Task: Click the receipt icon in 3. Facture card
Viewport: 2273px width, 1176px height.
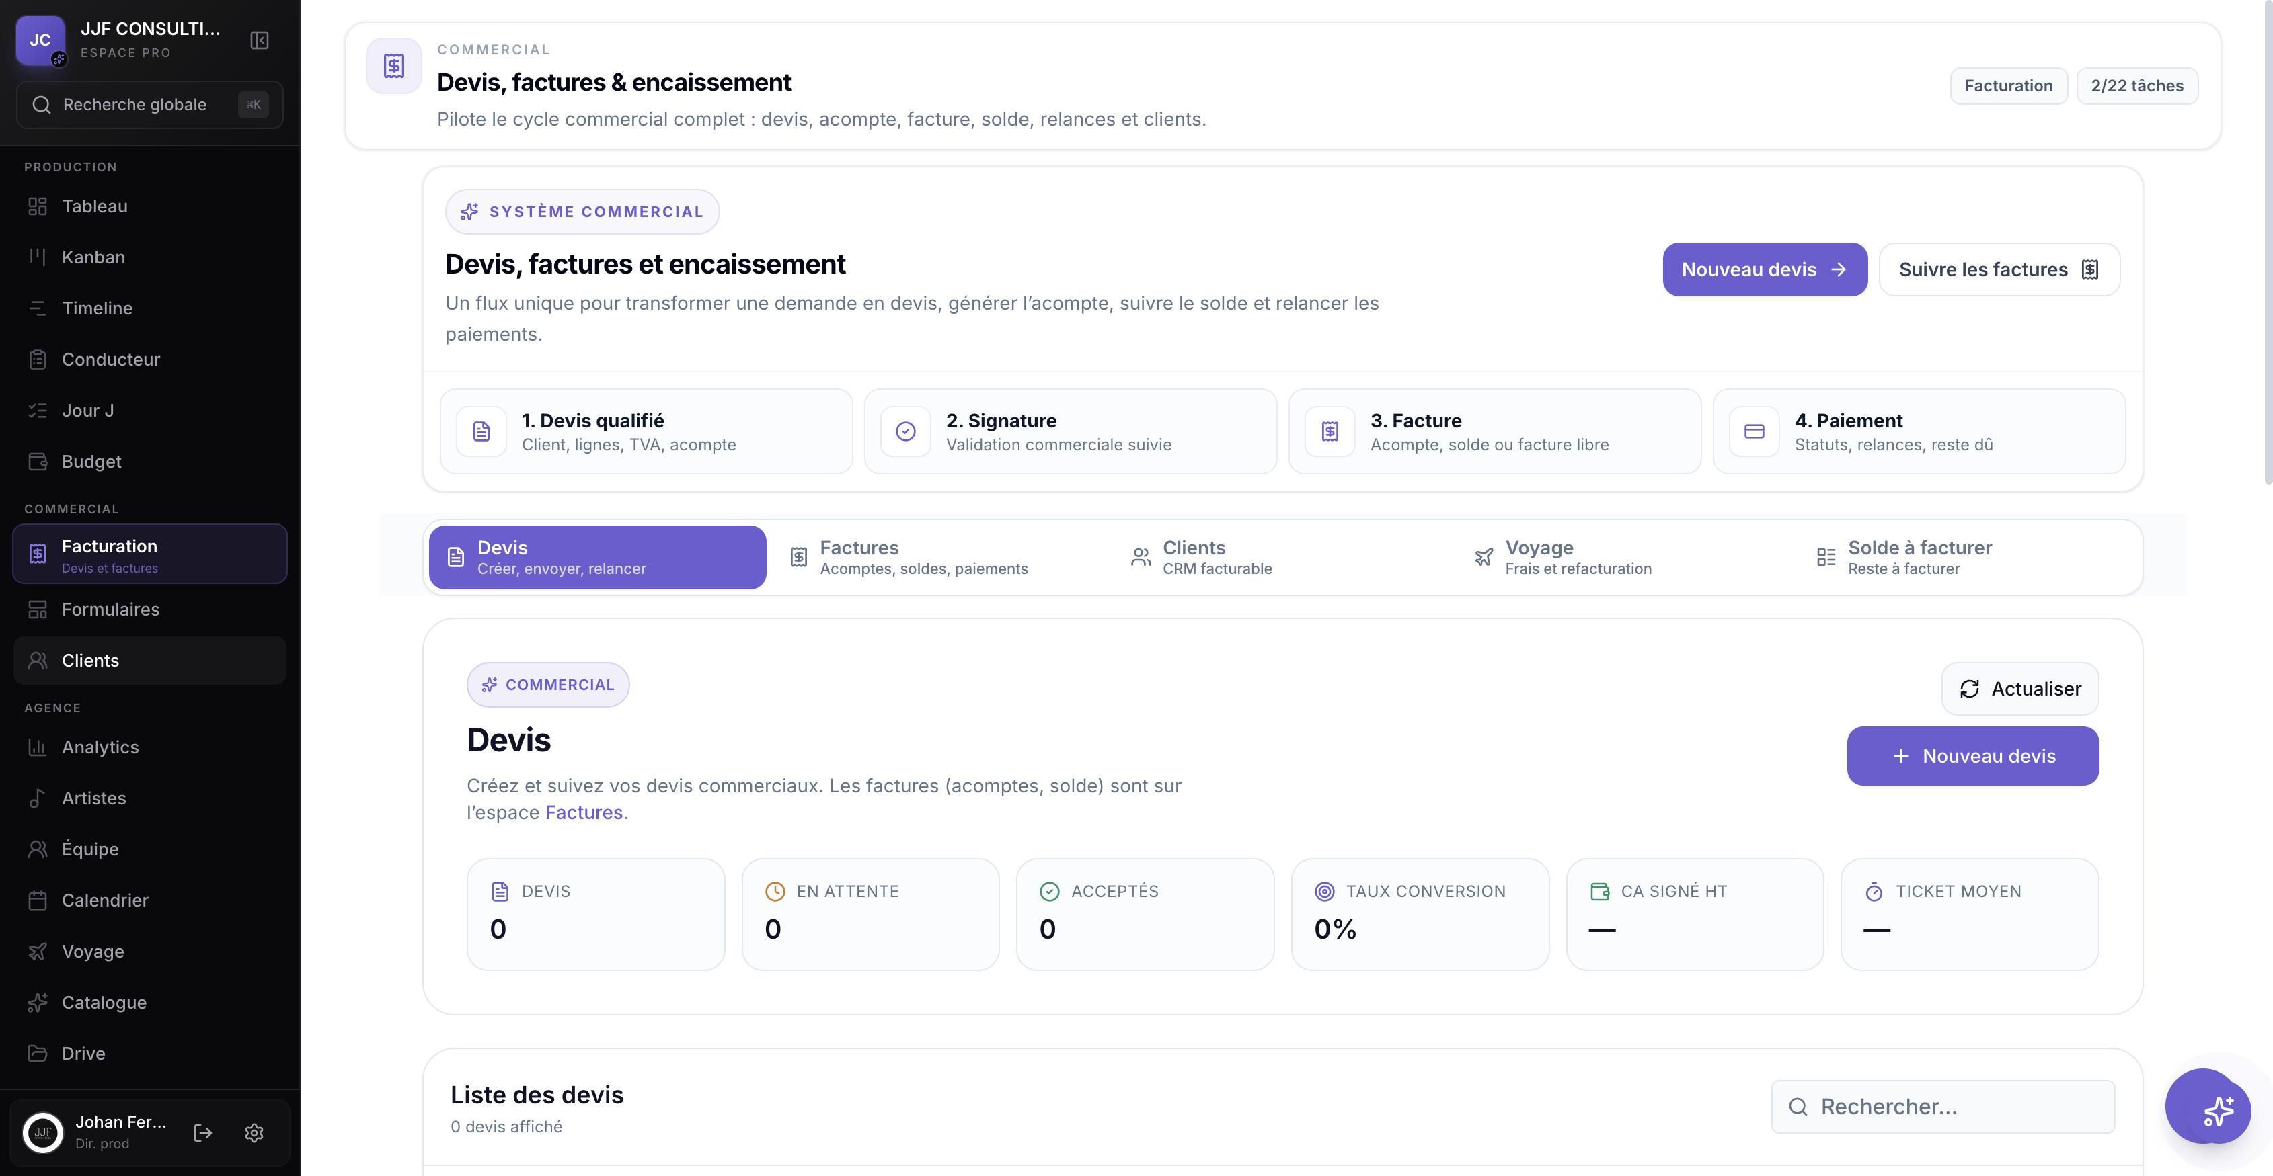Action: pos(1330,431)
